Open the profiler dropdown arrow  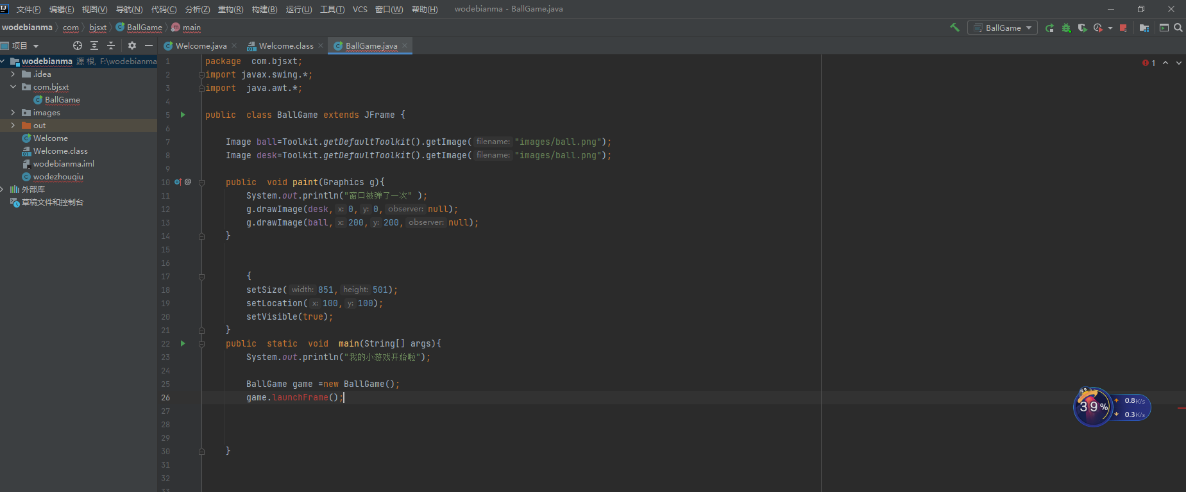(x=1110, y=28)
